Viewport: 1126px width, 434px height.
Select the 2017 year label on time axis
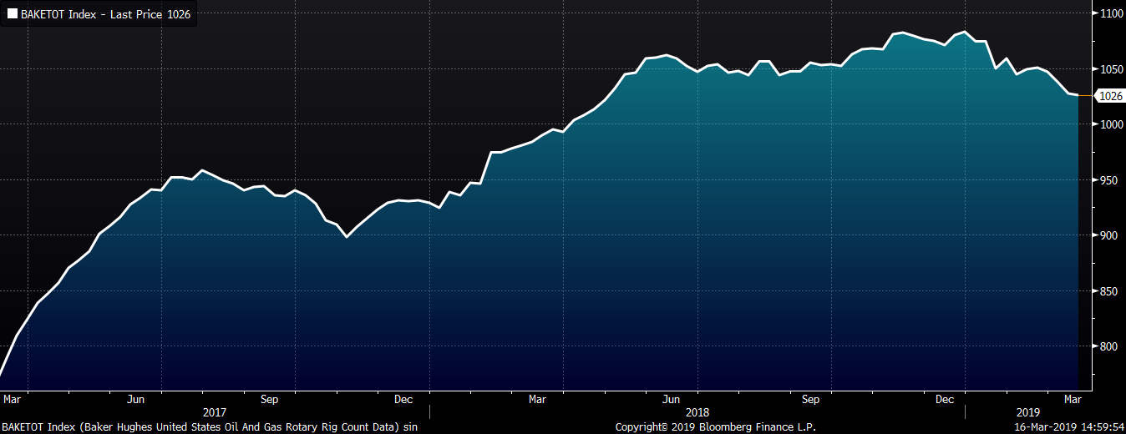215,412
